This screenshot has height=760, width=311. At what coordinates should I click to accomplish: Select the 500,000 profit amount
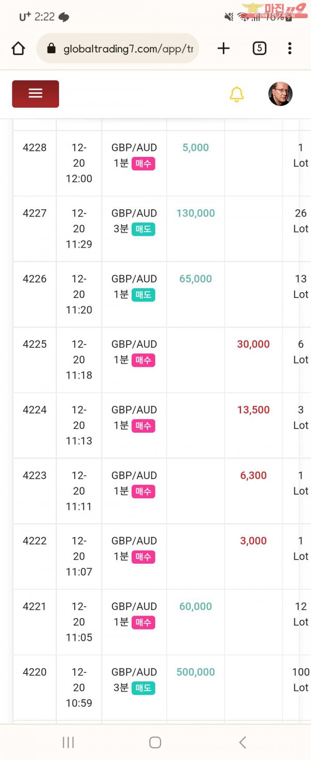[x=195, y=672]
